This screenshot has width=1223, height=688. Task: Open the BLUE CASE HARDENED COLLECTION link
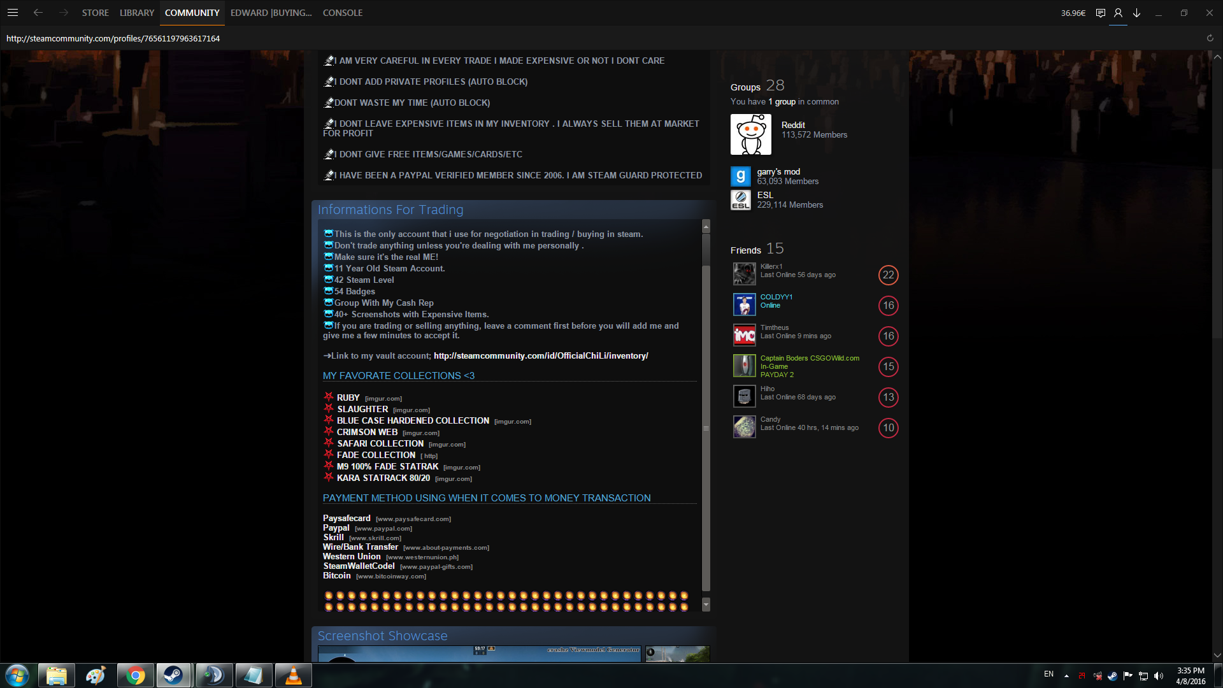point(413,421)
